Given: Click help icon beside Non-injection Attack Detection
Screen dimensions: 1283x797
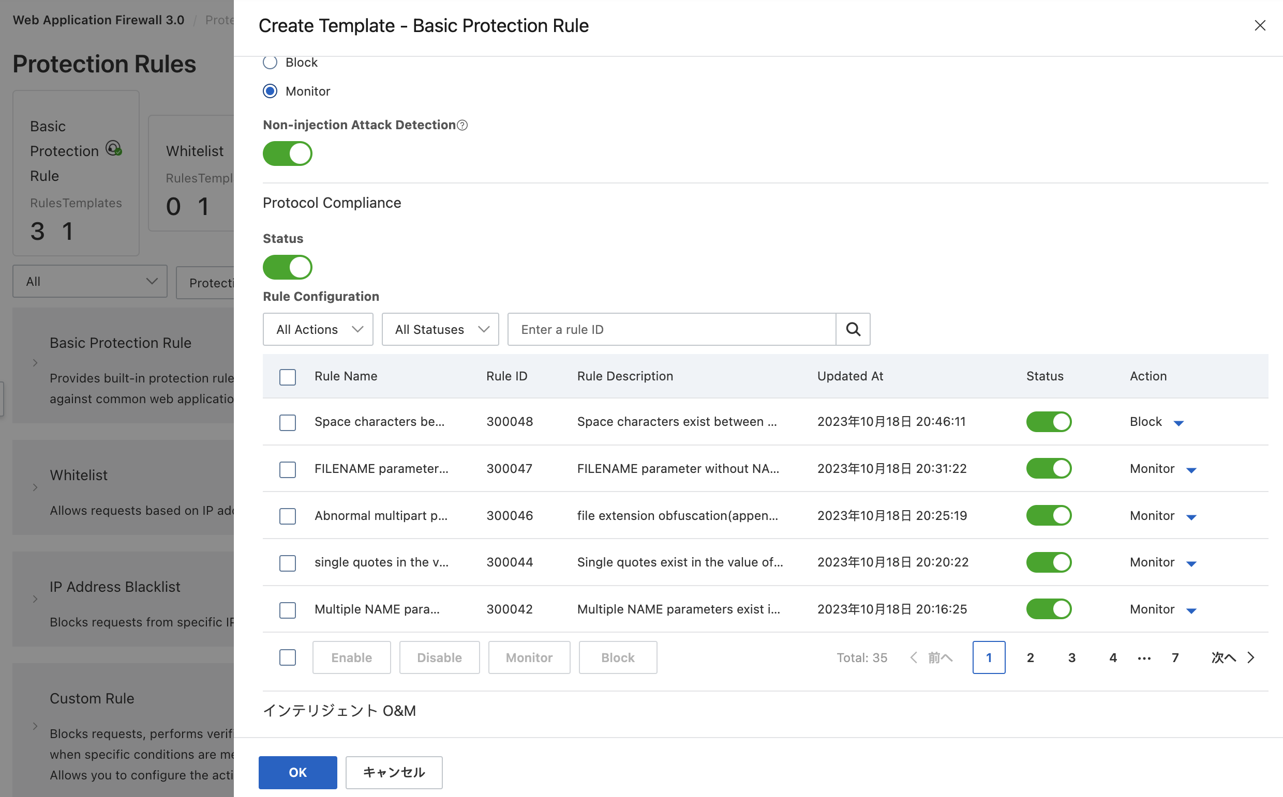Looking at the screenshot, I should click(462, 125).
